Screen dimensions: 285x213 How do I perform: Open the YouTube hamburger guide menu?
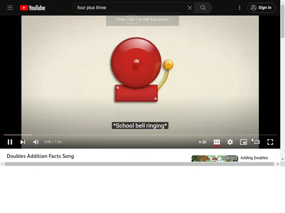click(10, 8)
